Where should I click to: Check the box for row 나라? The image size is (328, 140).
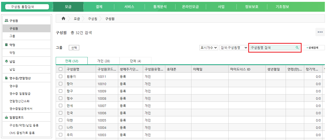[61, 128]
